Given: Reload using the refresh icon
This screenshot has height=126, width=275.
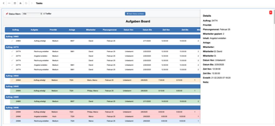Looking at the screenshot, I should point(26,3).
